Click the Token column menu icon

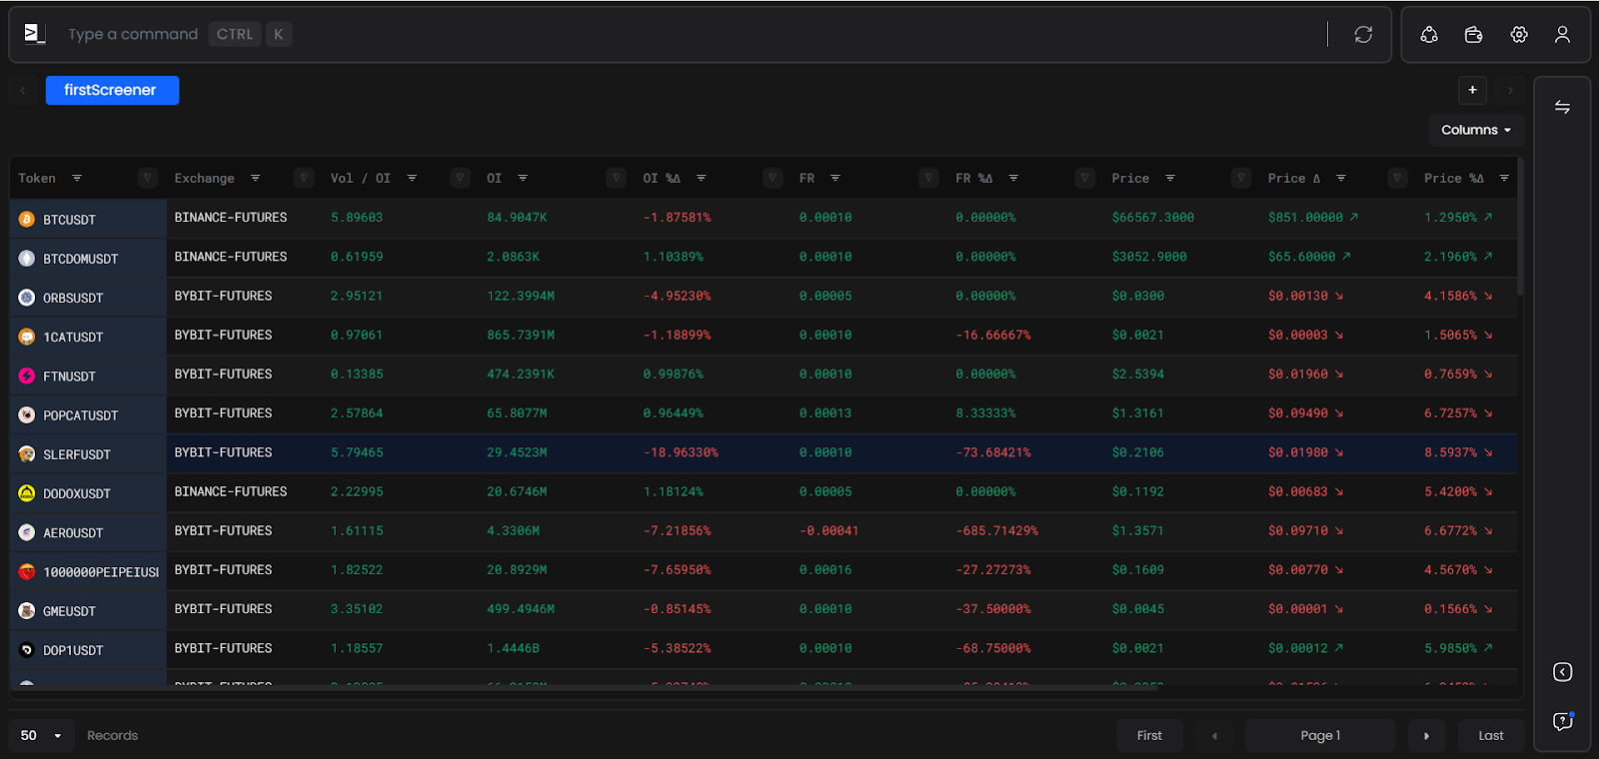click(x=77, y=178)
